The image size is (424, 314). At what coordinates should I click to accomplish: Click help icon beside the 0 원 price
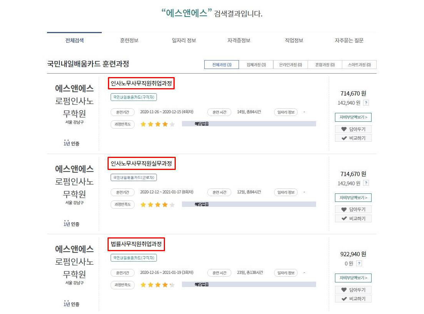359,264
